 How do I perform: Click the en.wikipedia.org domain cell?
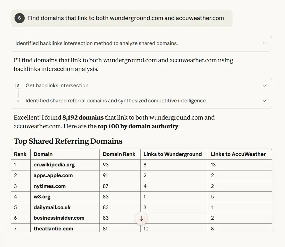54,165
